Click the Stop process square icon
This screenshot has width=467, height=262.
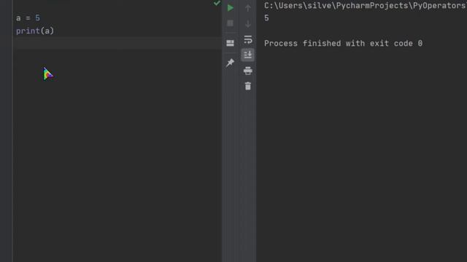pos(231,23)
